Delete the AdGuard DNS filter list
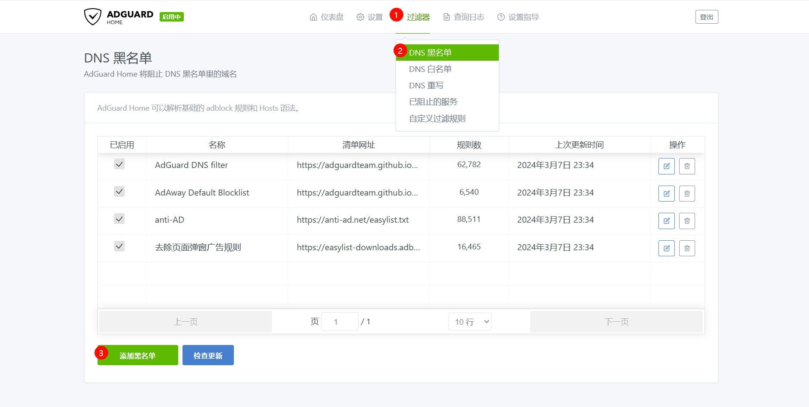Viewport: 809px width, 407px height. tap(687, 166)
